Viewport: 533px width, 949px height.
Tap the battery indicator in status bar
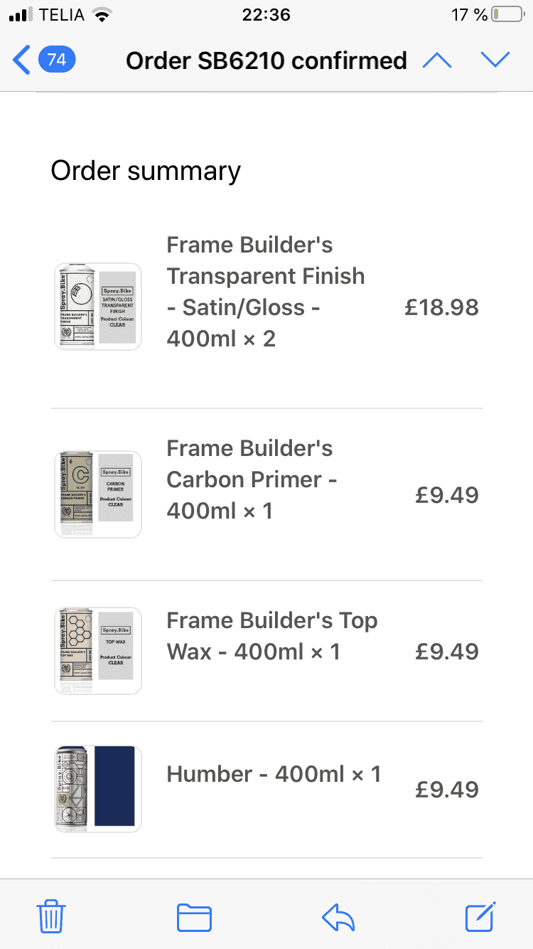[x=507, y=15]
